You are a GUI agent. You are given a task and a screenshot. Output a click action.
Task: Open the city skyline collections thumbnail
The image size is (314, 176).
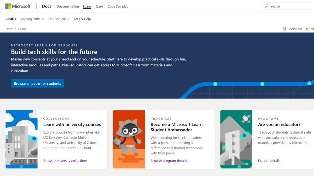coord(22,139)
